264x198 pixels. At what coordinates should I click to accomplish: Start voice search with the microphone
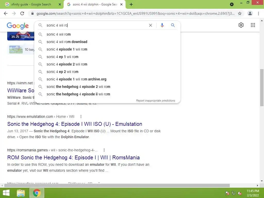pos(162,25)
